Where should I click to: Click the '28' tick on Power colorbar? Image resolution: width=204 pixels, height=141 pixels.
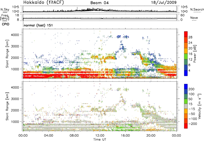pyautogui.click(x=190, y=37)
